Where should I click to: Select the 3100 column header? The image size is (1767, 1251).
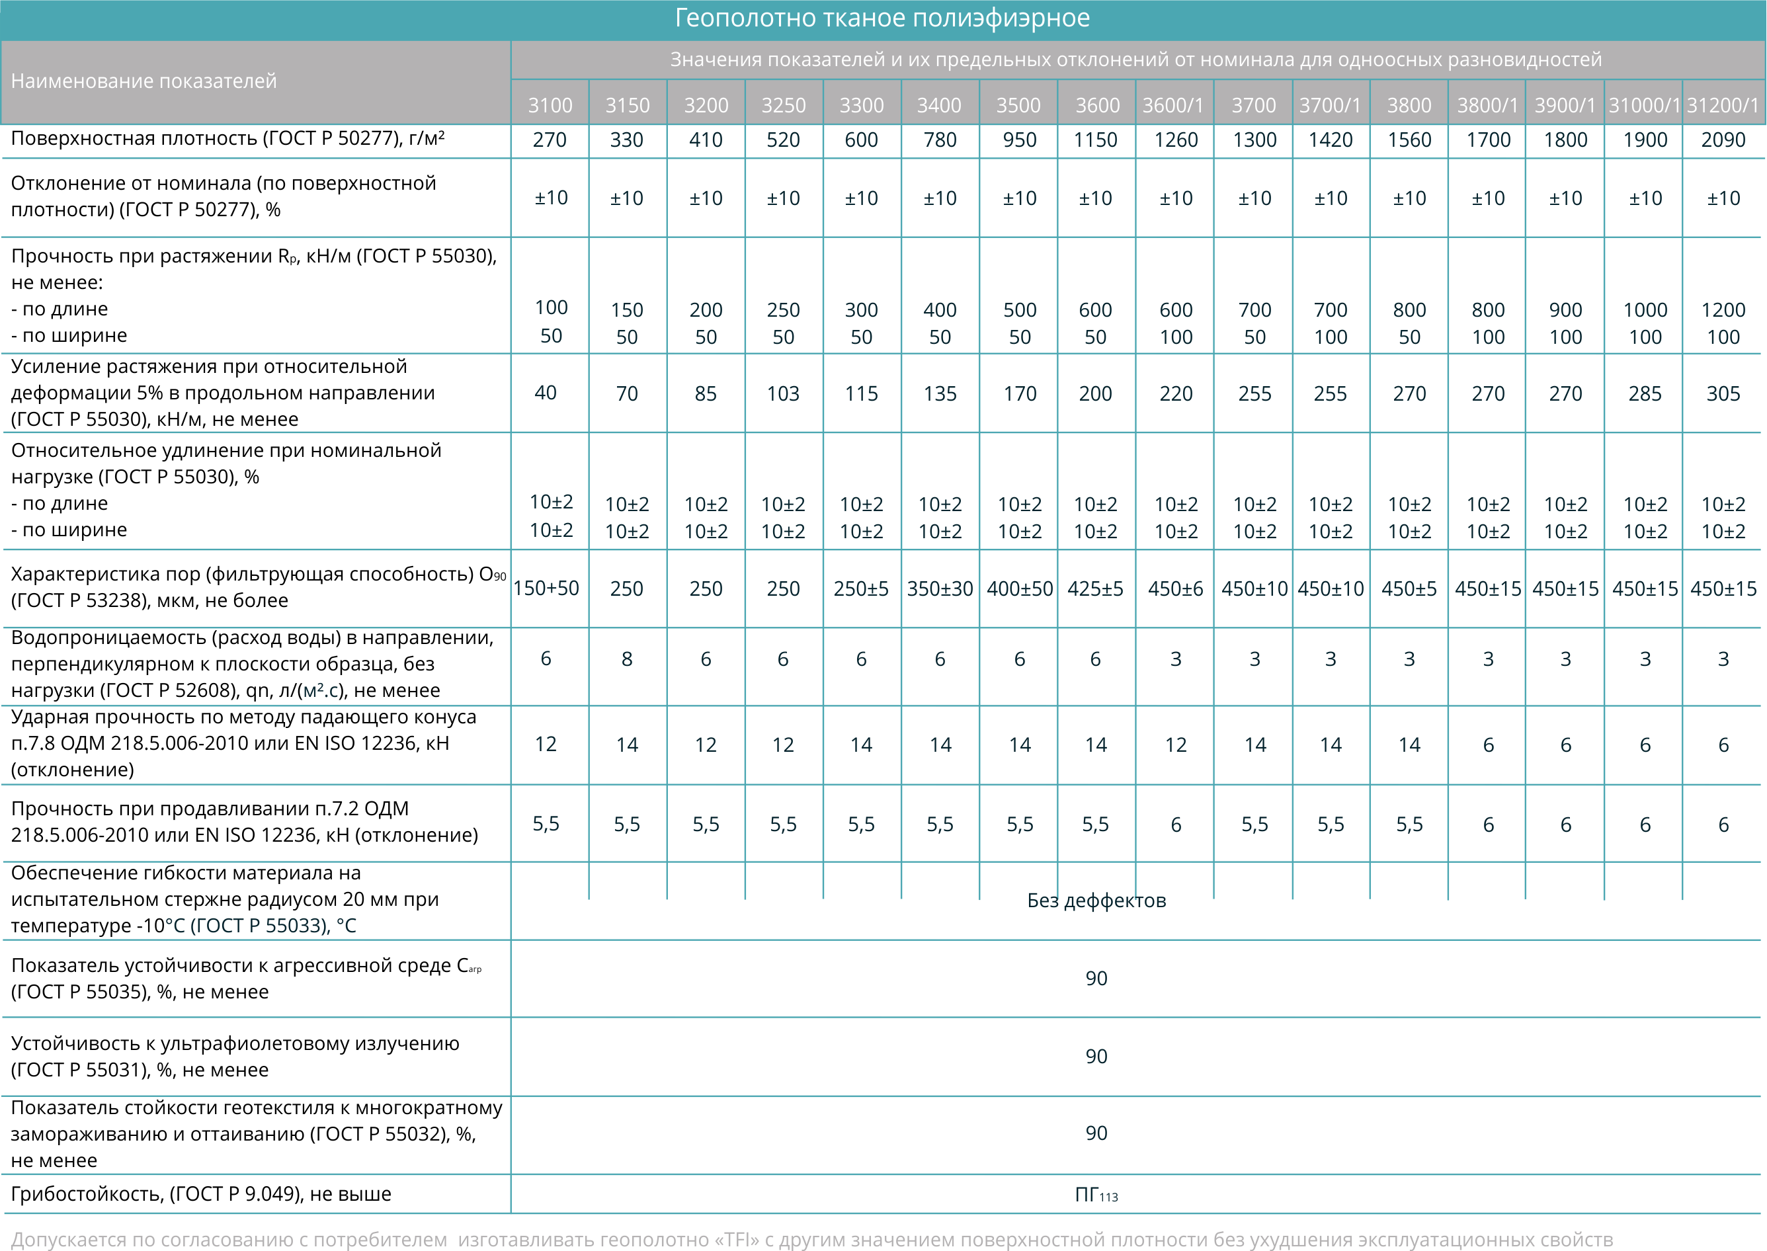click(x=550, y=104)
